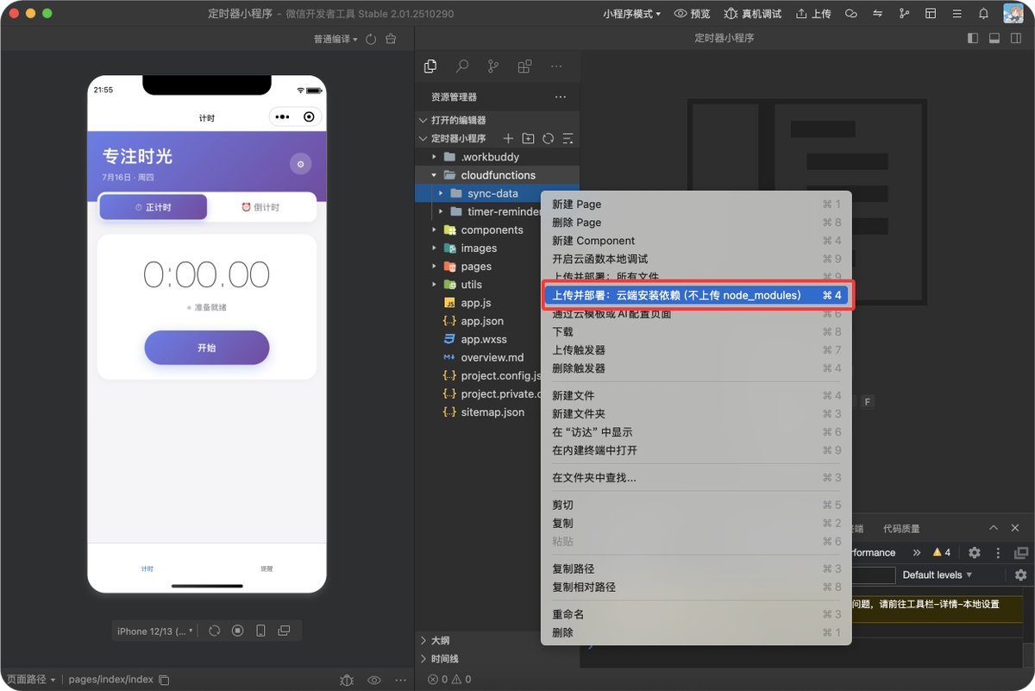Open the 普通编译 compile mode dropdown

point(336,39)
